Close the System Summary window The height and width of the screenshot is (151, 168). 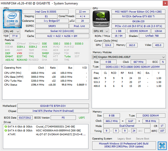pyautogui.click(x=165, y=3)
